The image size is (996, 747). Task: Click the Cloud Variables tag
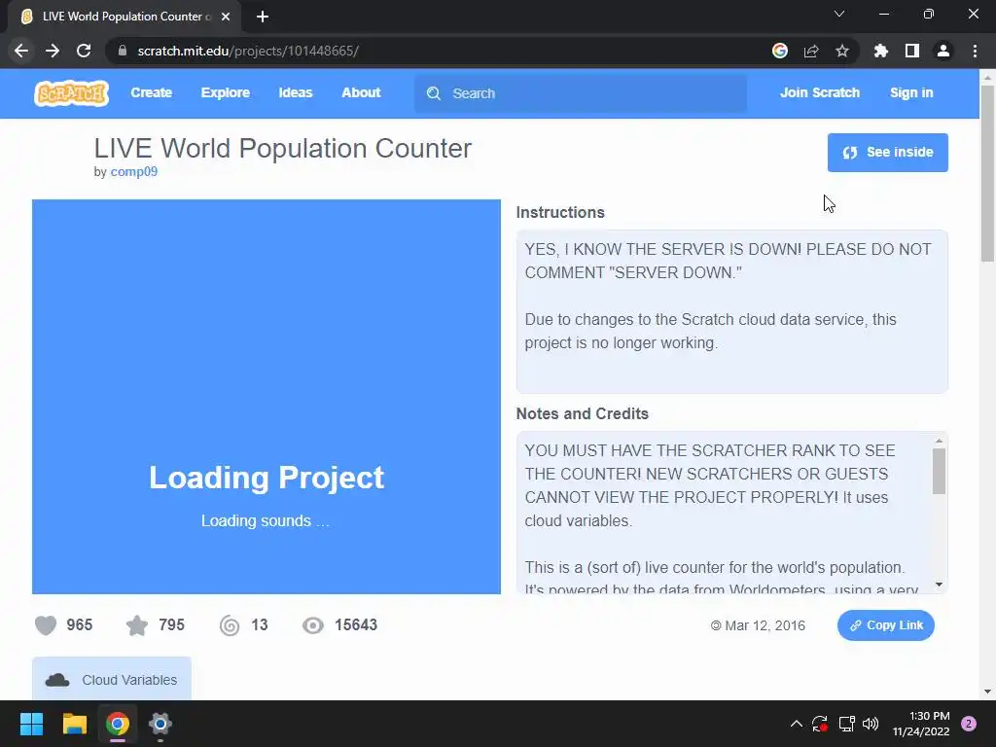(111, 679)
